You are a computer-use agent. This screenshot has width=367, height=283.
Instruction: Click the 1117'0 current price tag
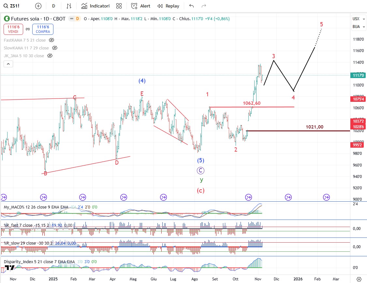358,75
